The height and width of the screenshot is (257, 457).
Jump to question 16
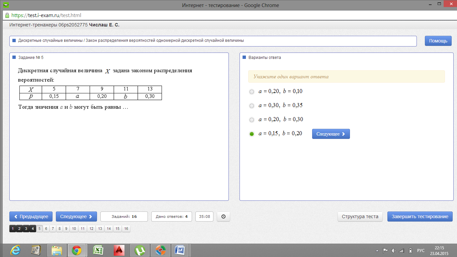126,229
